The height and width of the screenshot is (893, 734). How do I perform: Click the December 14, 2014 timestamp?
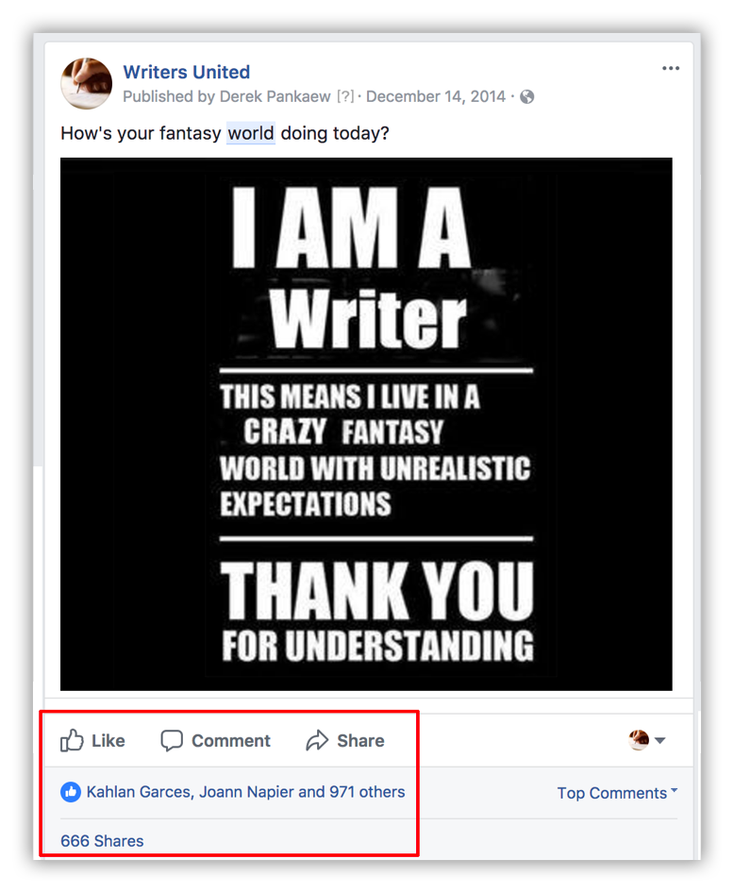tap(436, 97)
